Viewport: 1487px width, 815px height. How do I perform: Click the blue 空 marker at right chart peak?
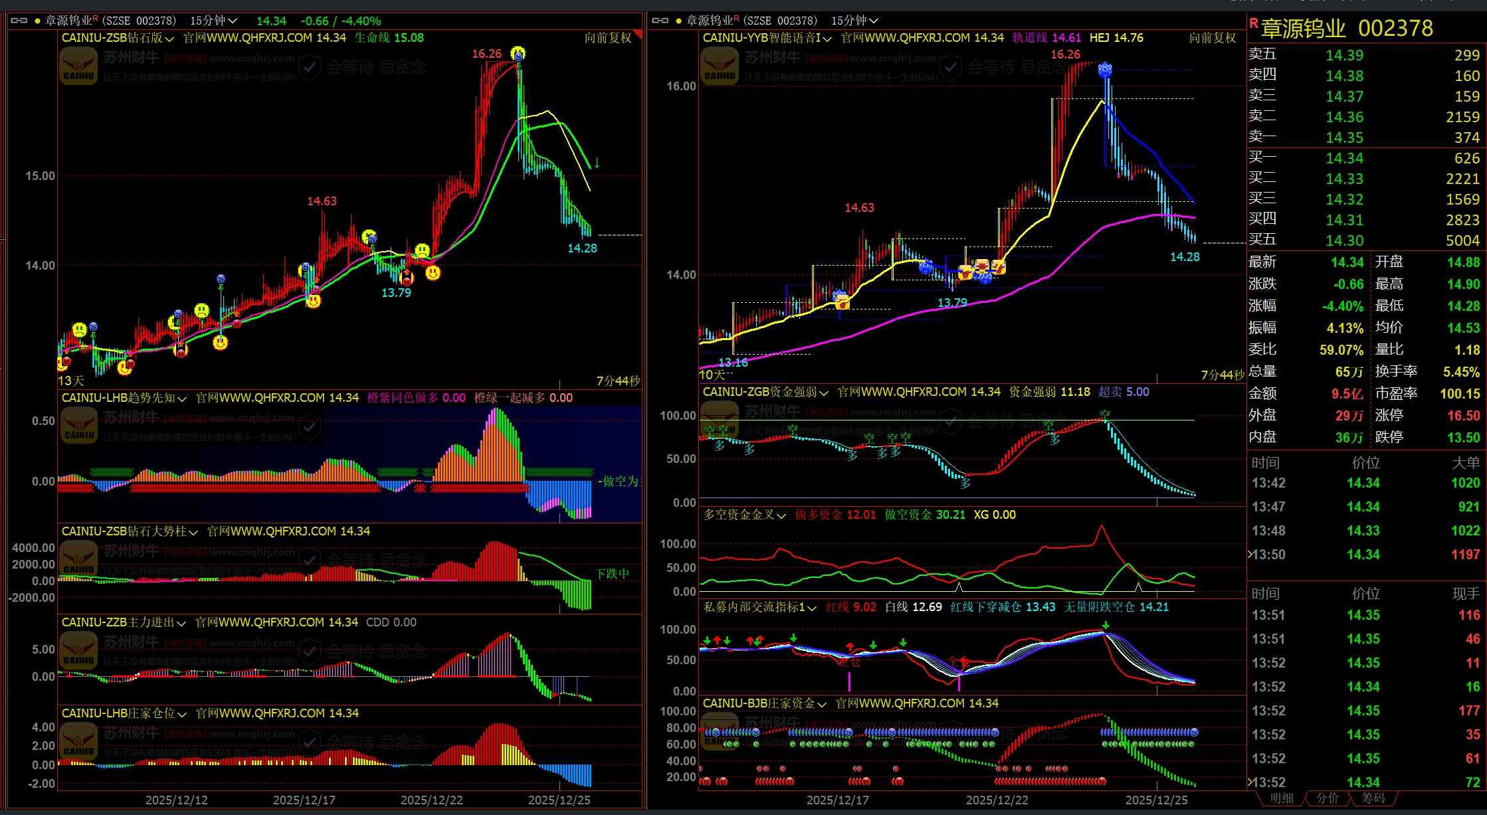[x=1105, y=69]
